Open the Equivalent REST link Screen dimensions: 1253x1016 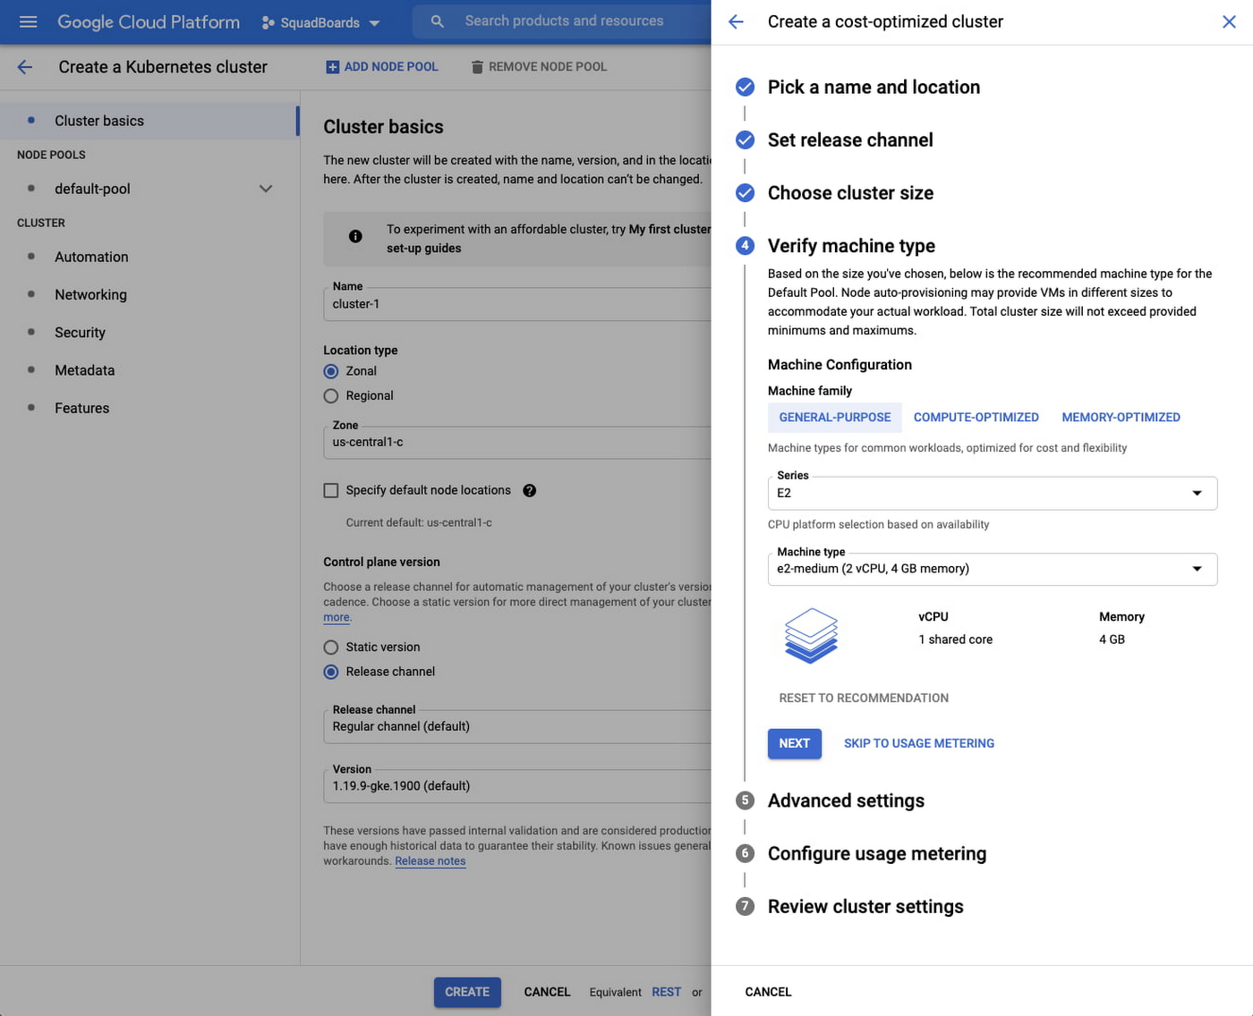[666, 992]
